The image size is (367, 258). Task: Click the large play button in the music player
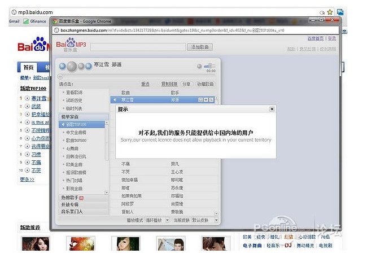pyautogui.click(x=72, y=66)
